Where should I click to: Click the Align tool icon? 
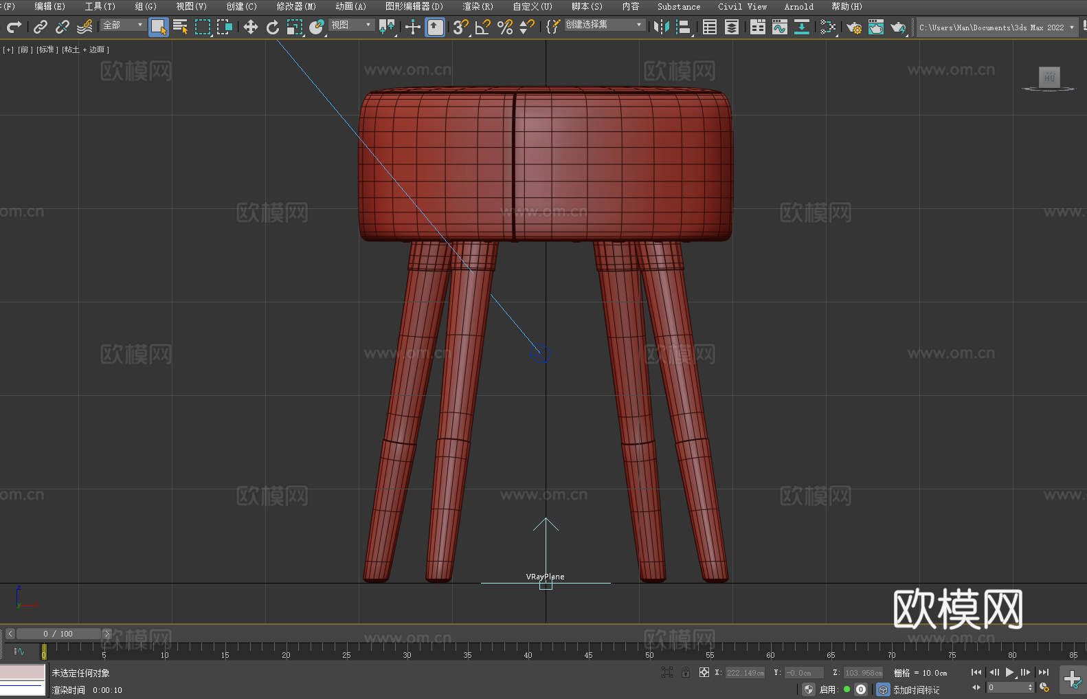tap(684, 27)
